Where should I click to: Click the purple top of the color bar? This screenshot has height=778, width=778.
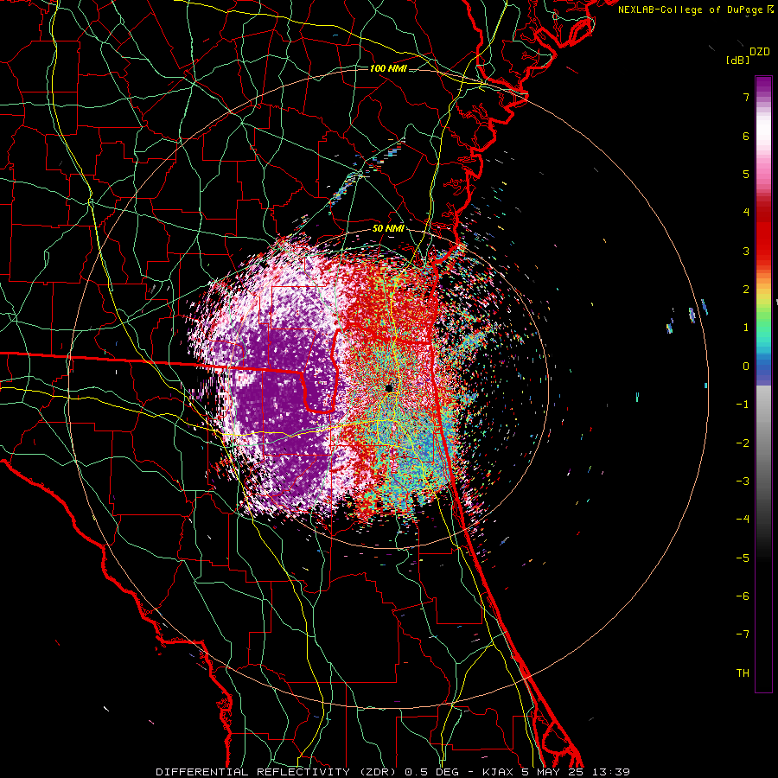(x=763, y=86)
